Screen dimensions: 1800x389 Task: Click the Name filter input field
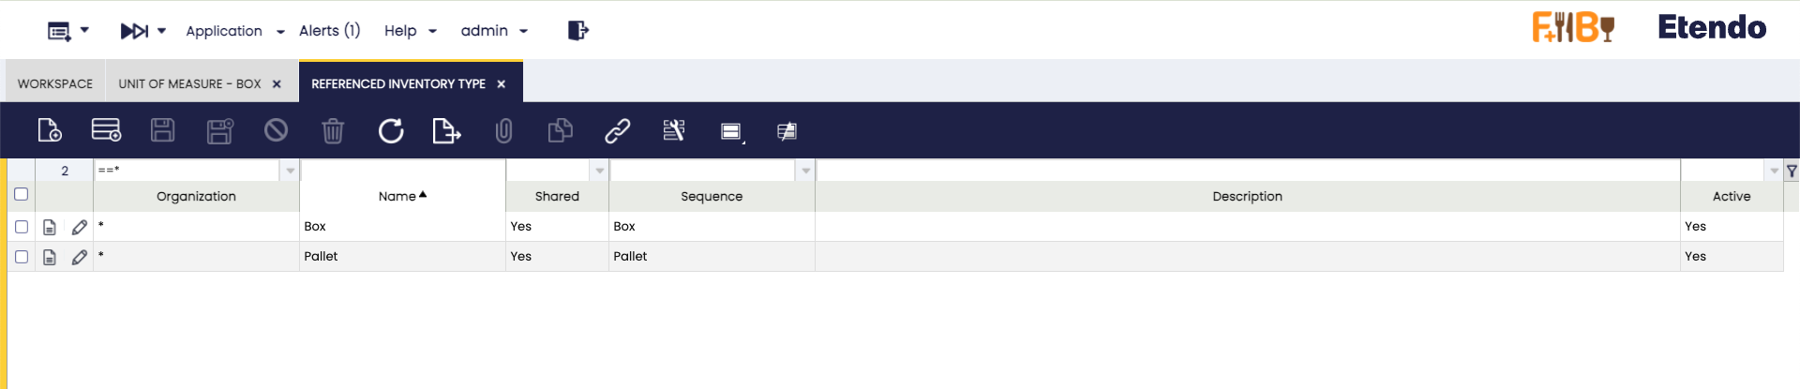(402, 171)
